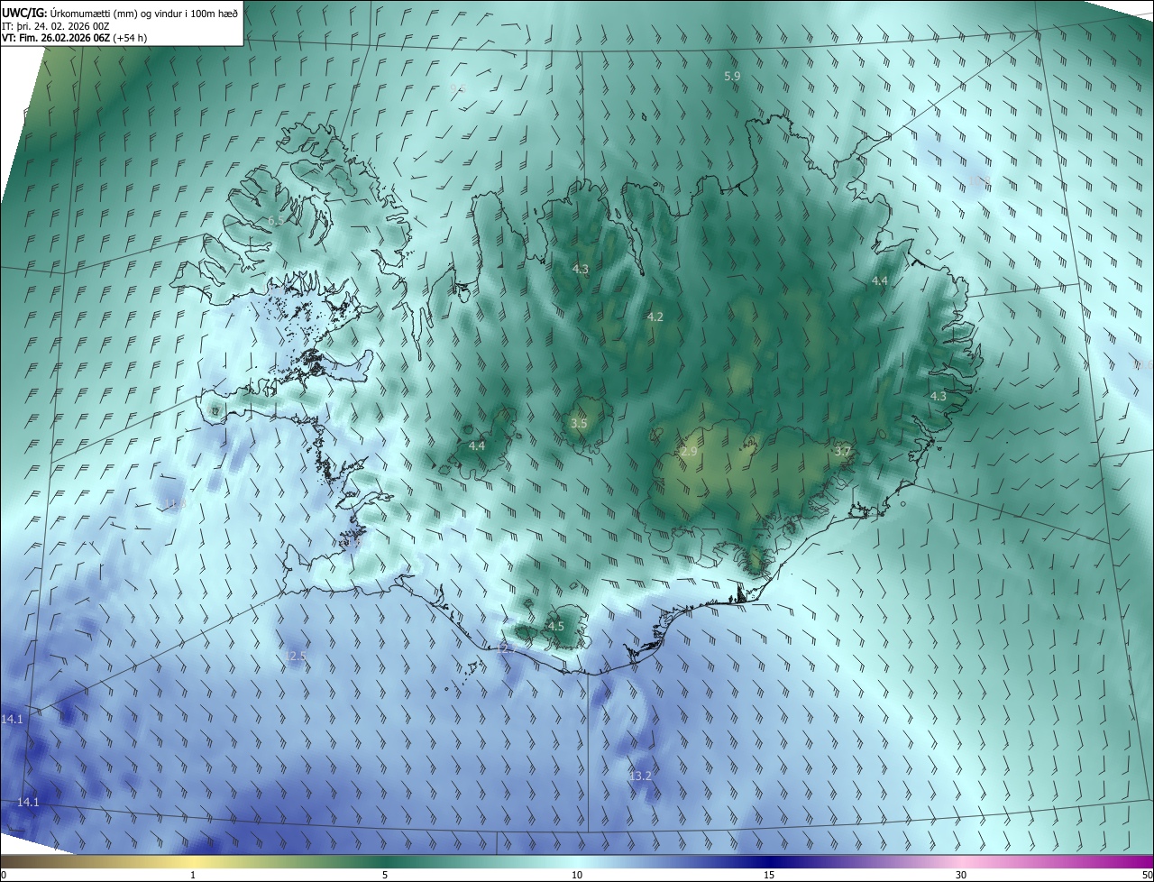The width and height of the screenshot is (1154, 882).
Task: Click the 12.7 value at the south coast
Action: click(x=506, y=648)
